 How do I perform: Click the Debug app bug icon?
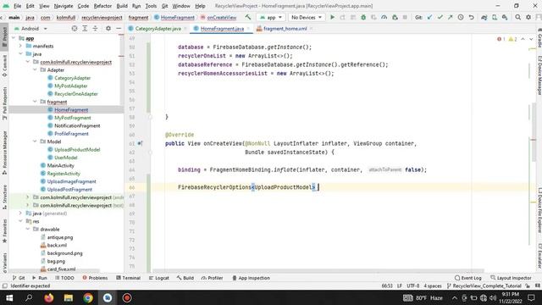[x=363, y=17]
